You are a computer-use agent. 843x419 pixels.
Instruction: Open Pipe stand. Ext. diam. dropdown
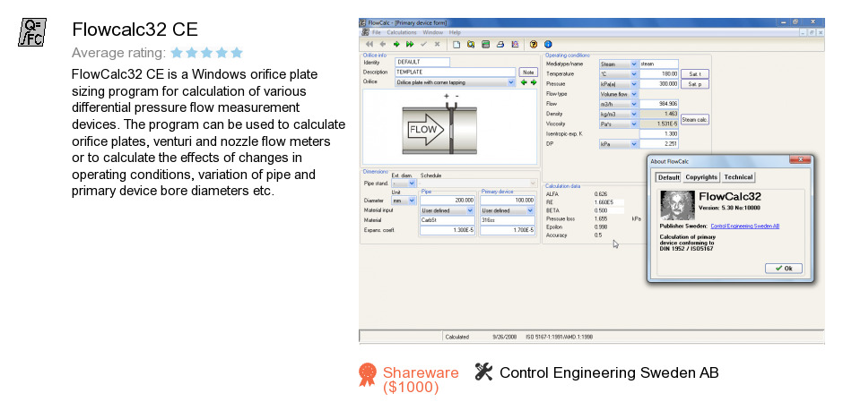tap(412, 184)
